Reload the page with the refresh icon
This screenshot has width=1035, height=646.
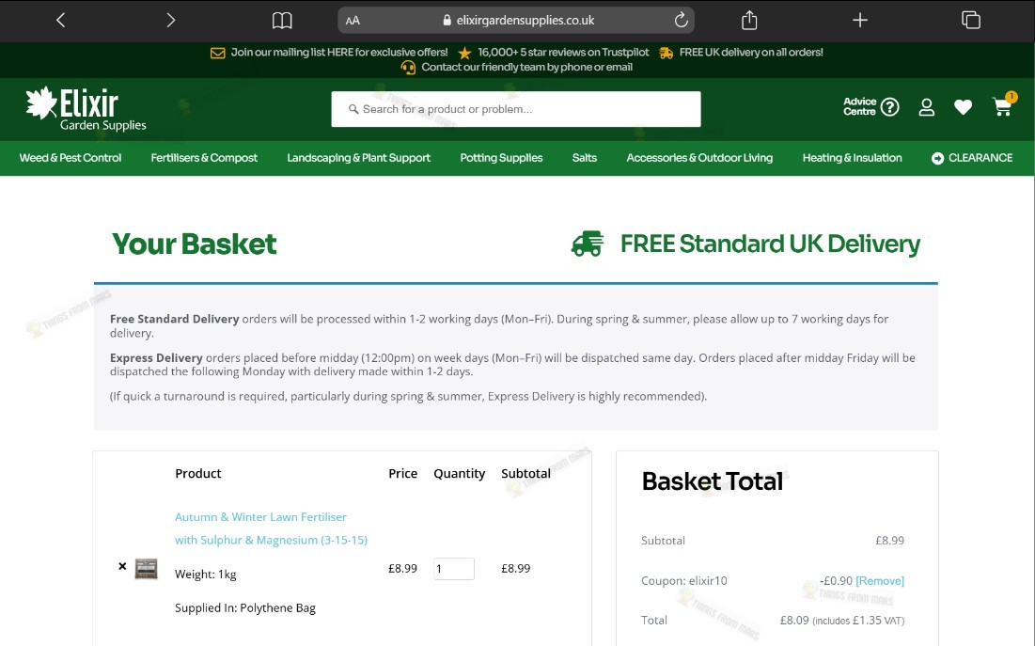point(681,20)
